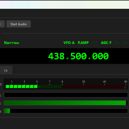Adjust the mostly empty bottom slider bar
Viewport: 129px width, 129px height.
66,111
